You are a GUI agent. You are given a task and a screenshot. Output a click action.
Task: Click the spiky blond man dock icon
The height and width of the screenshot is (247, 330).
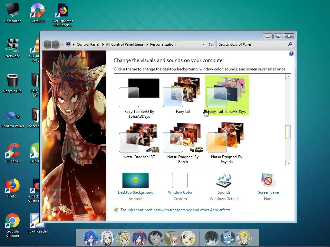pos(244,238)
